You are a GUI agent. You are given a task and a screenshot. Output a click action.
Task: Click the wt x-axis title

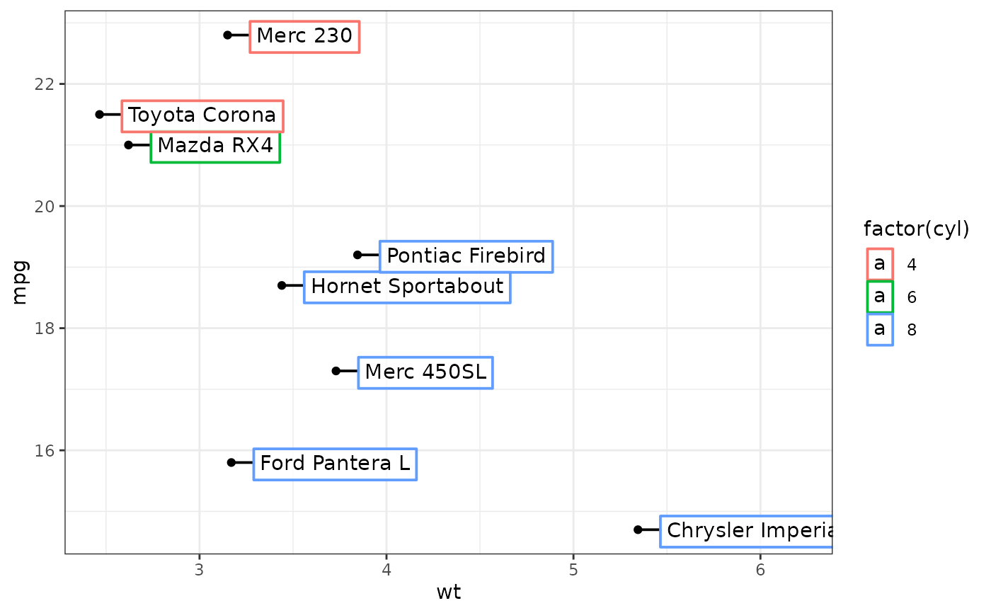tap(449, 592)
